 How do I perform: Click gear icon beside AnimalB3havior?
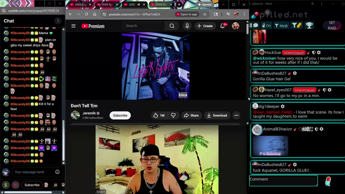click(321, 129)
